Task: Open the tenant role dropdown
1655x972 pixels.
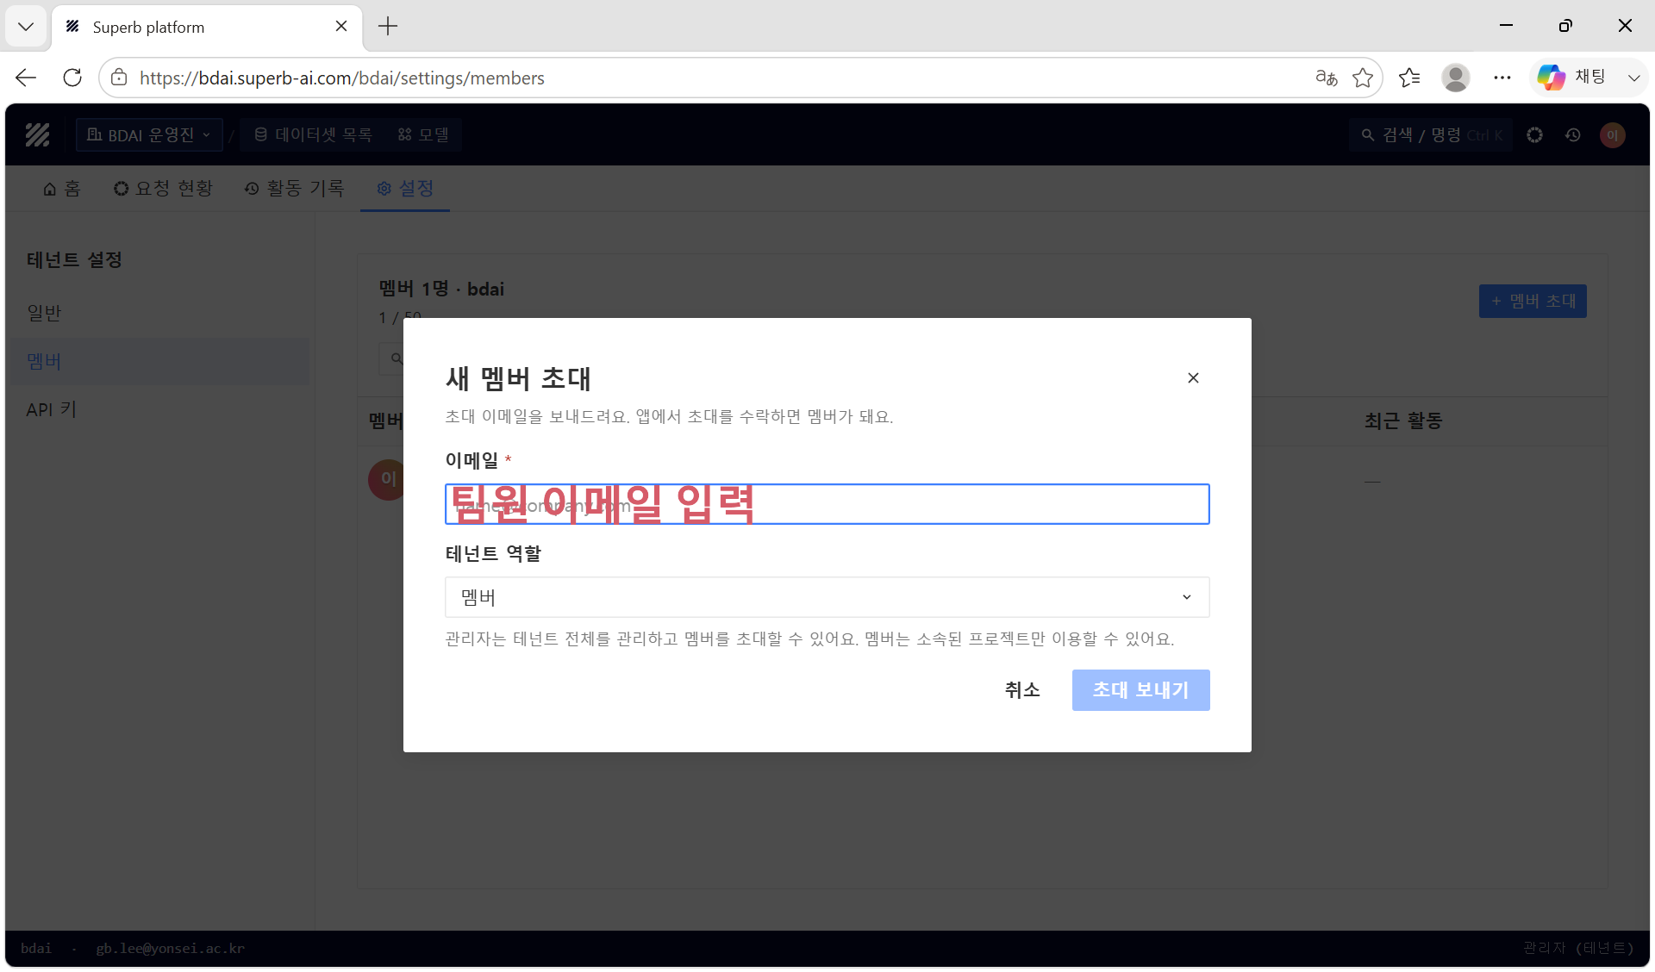Action: [827, 597]
